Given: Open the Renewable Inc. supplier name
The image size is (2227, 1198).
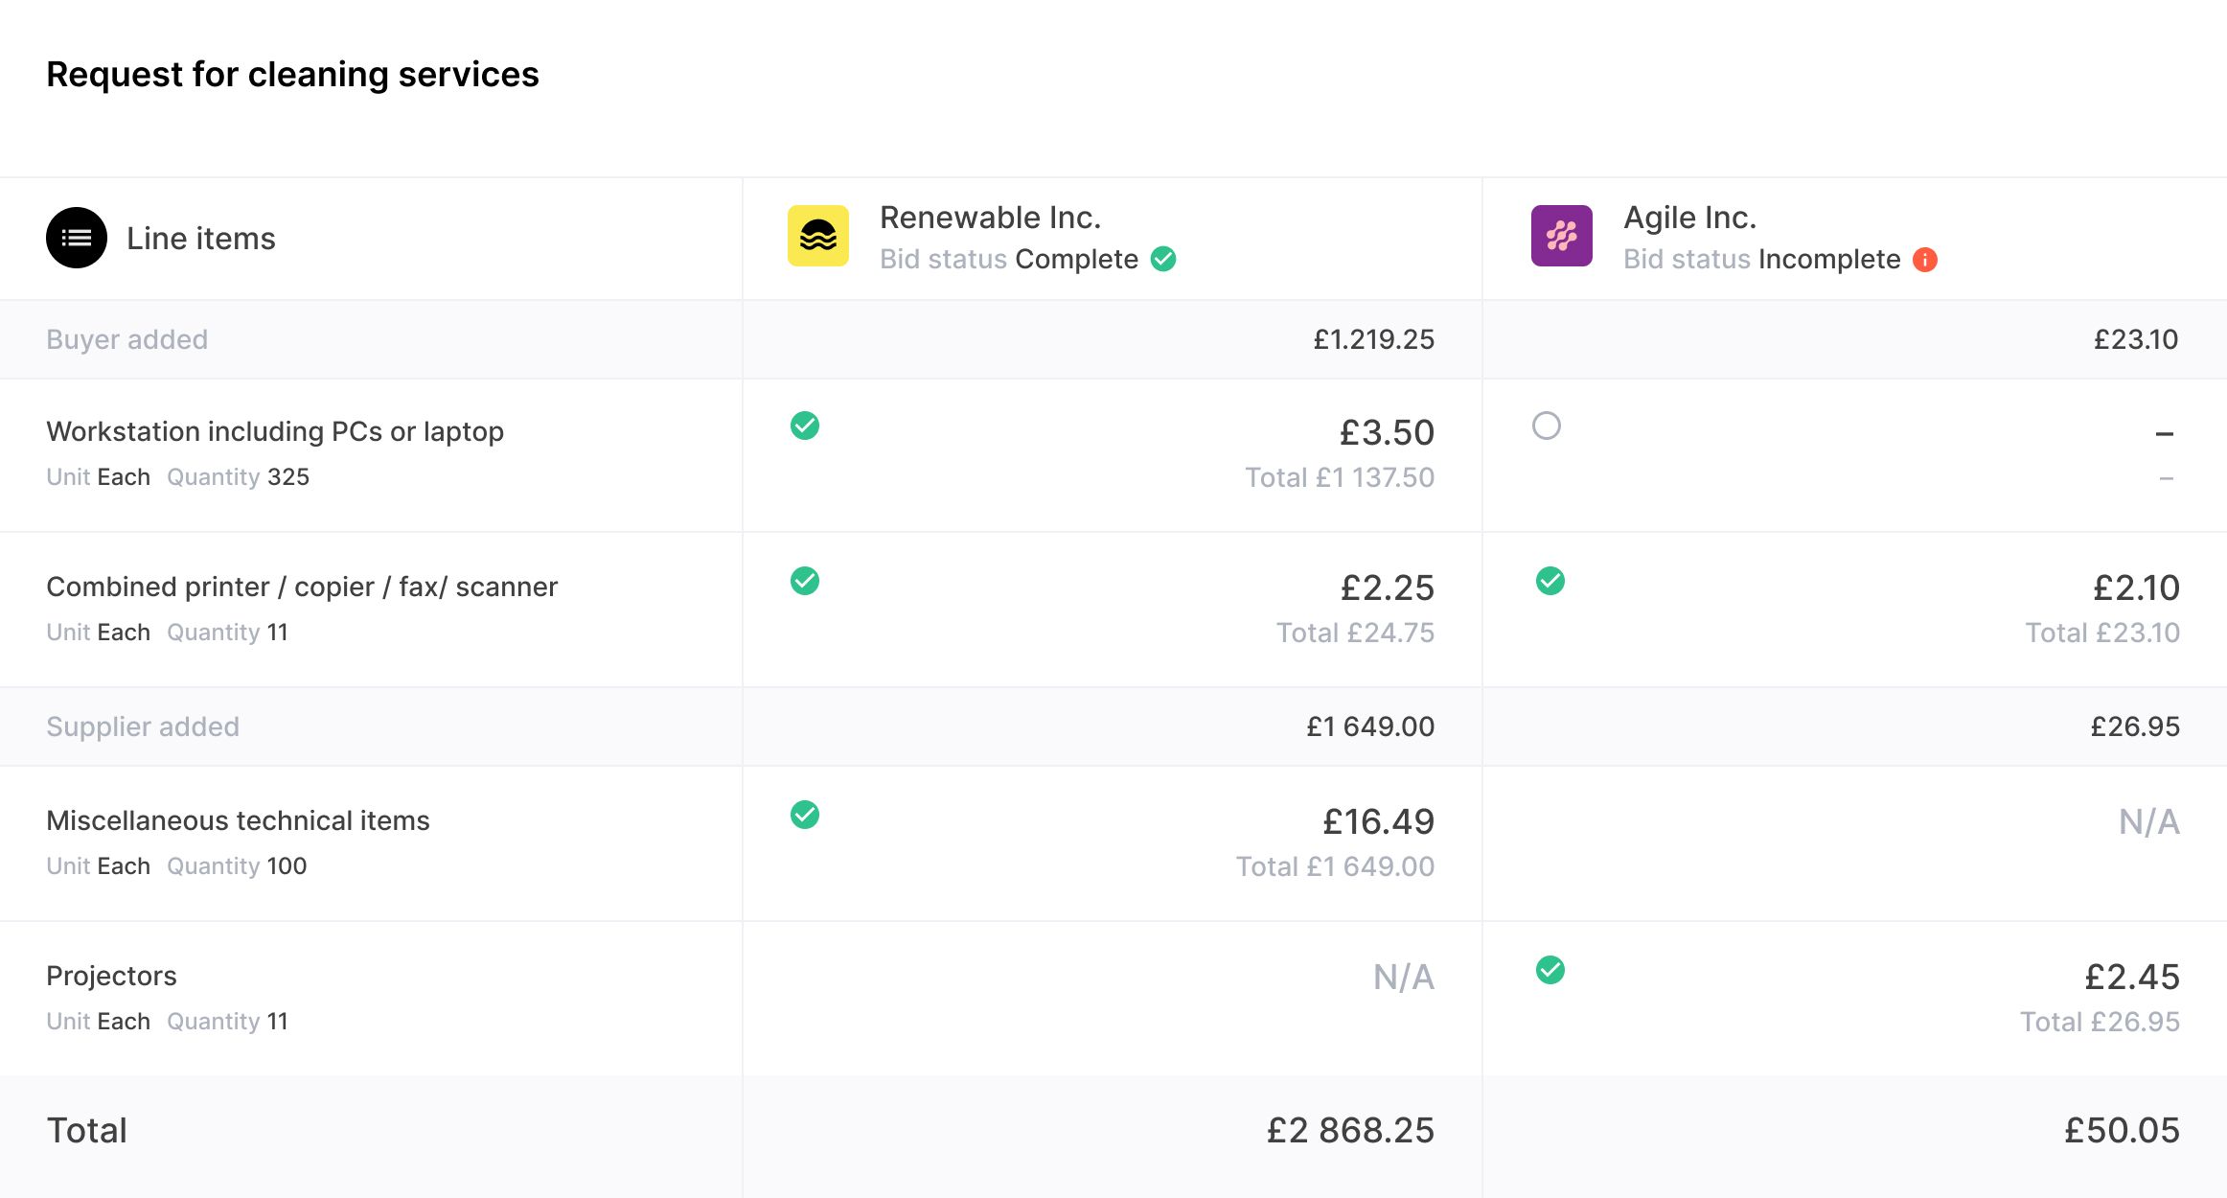Looking at the screenshot, I should click(990, 218).
